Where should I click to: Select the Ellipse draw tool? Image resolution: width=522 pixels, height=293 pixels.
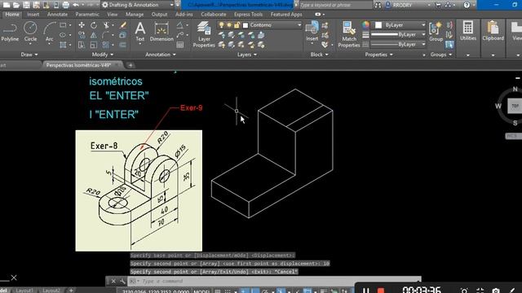63,35
